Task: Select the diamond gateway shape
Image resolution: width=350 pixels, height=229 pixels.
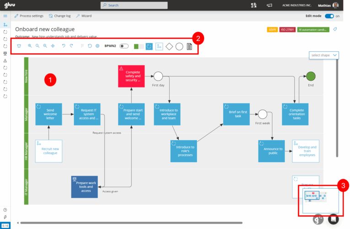Action: point(169,46)
